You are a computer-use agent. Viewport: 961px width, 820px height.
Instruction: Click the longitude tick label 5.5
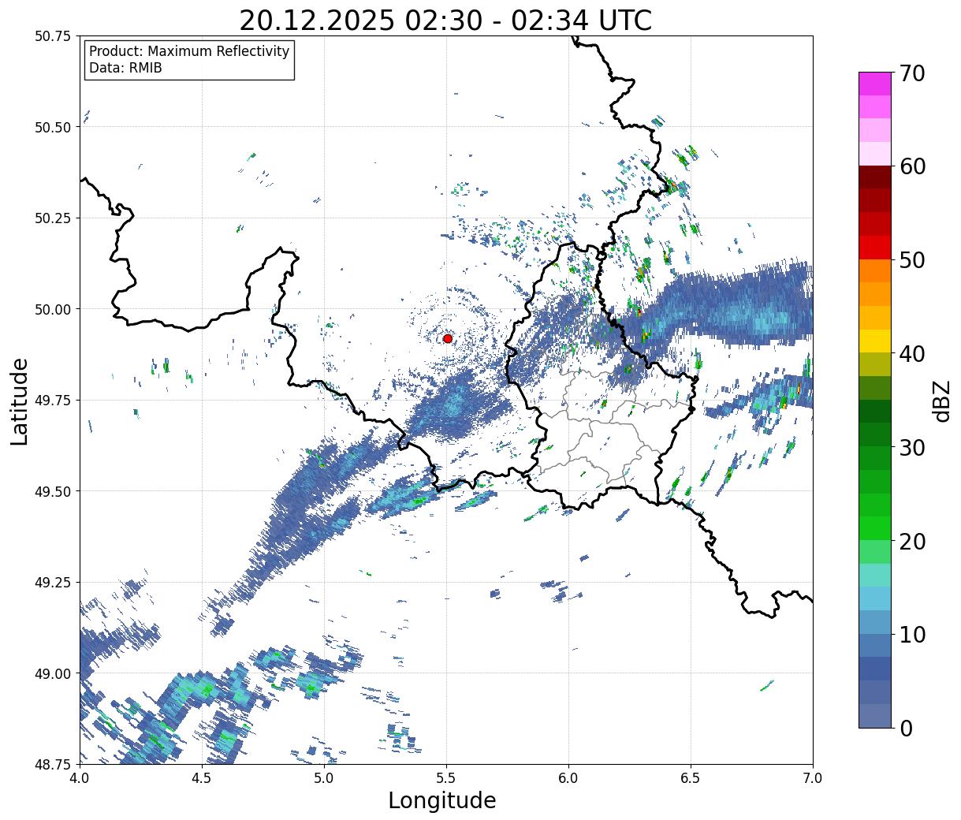click(x=446, y=778)
